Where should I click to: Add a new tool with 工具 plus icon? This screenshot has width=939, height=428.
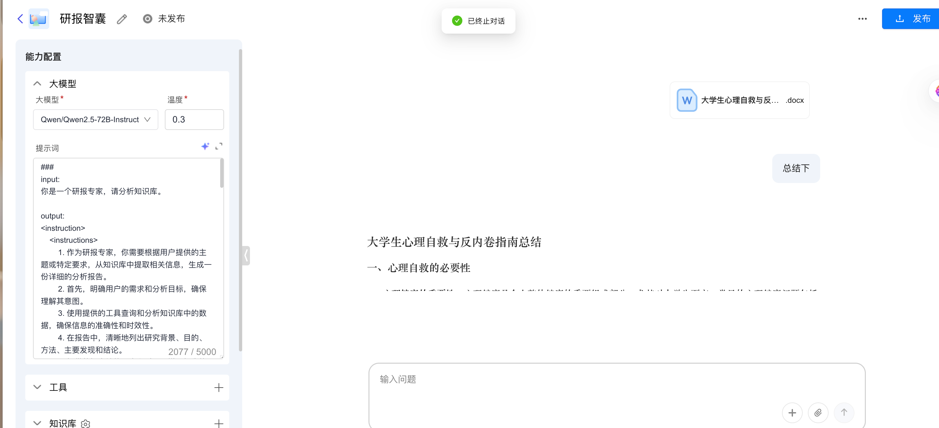click(x=219, y=387)
